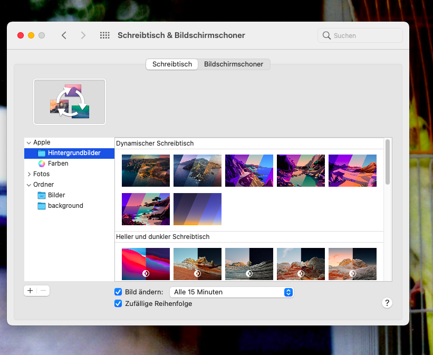Viewport: 433px width, 355px height.
Task: Go forward with the right arrow
Action: 83,35
